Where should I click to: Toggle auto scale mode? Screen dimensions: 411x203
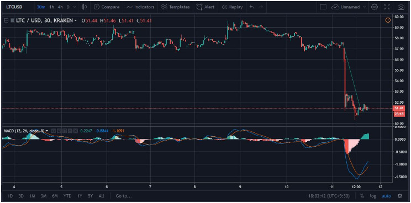point(386,196)
